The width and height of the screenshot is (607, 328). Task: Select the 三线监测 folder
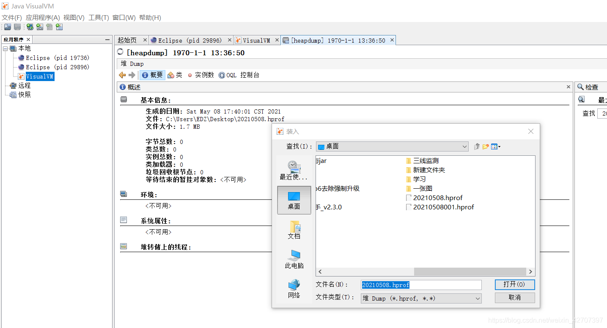[x=422, y=161]
